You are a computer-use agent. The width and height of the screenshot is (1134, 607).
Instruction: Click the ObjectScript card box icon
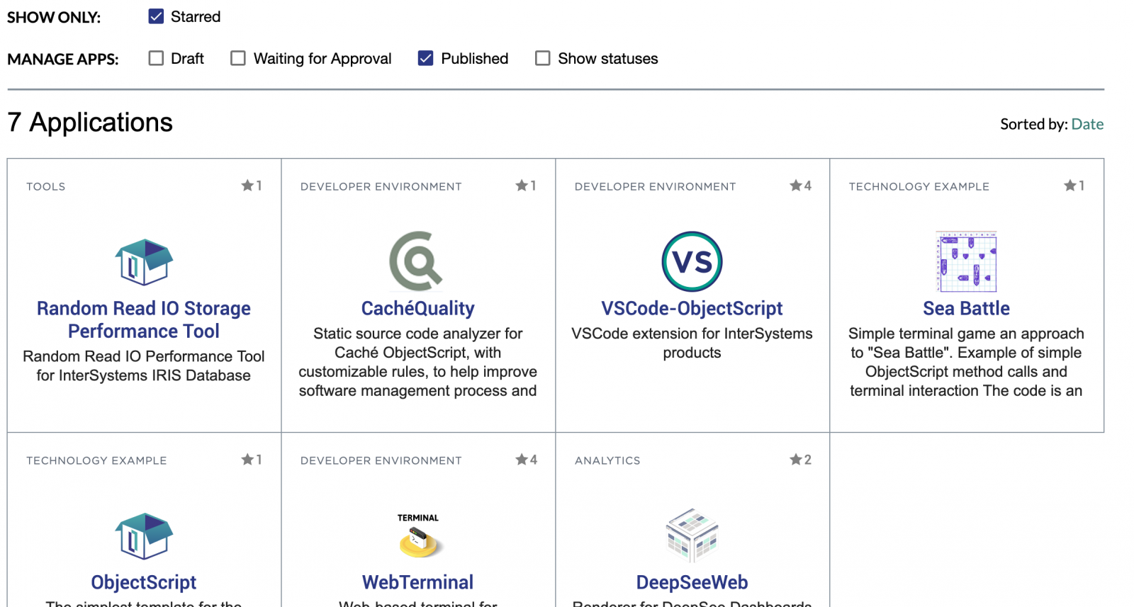coord(144,536)
